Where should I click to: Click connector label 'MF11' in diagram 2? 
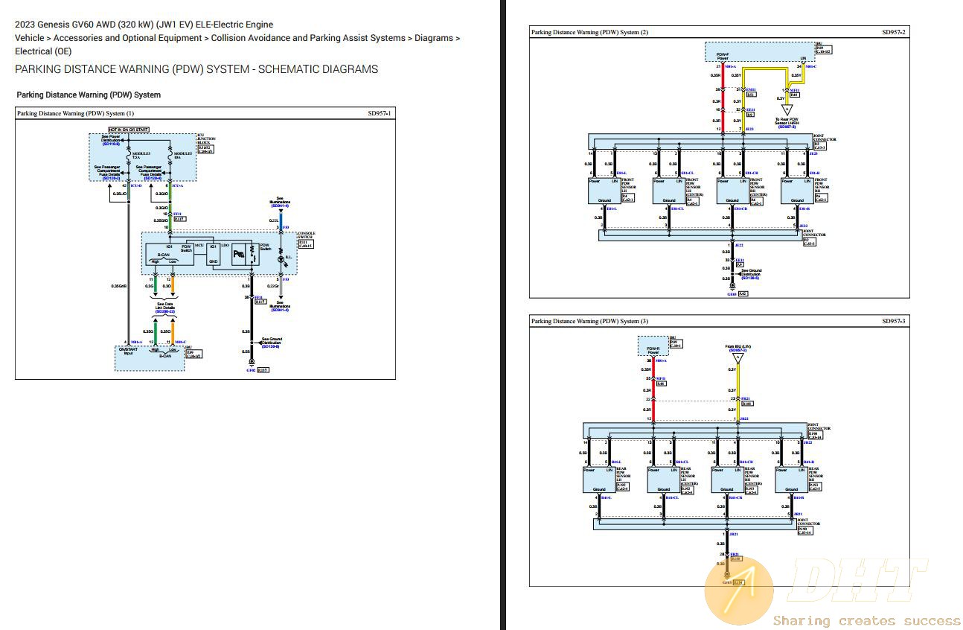794,89
